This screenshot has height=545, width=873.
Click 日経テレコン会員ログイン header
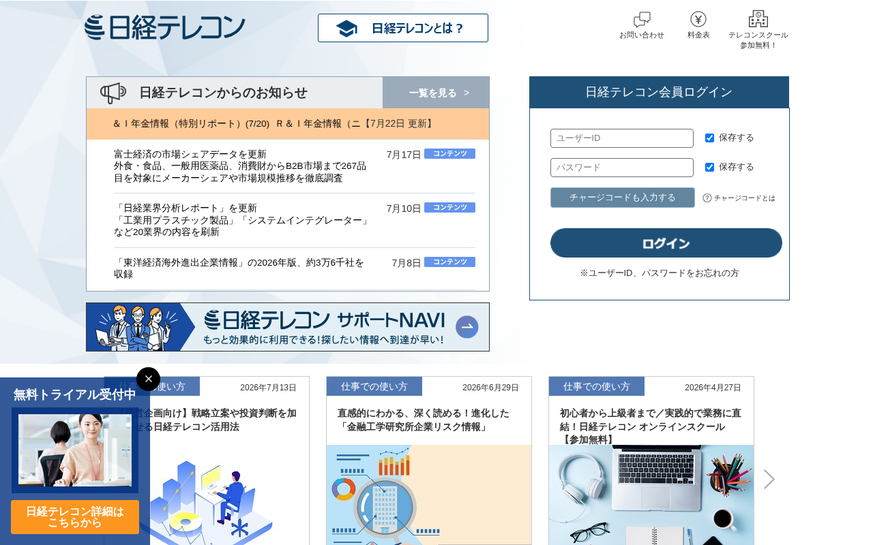[659, 92]
